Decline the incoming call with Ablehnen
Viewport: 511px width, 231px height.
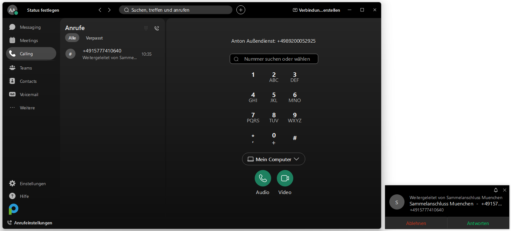pos(416,223)
